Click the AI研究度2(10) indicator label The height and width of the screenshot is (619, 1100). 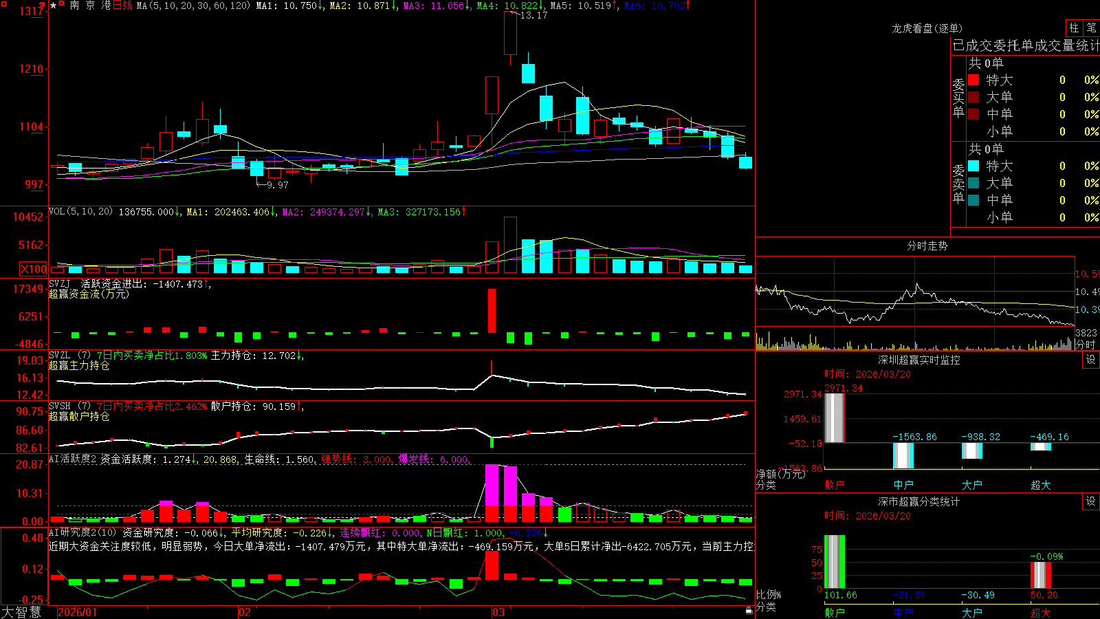[x=83, y=532]
